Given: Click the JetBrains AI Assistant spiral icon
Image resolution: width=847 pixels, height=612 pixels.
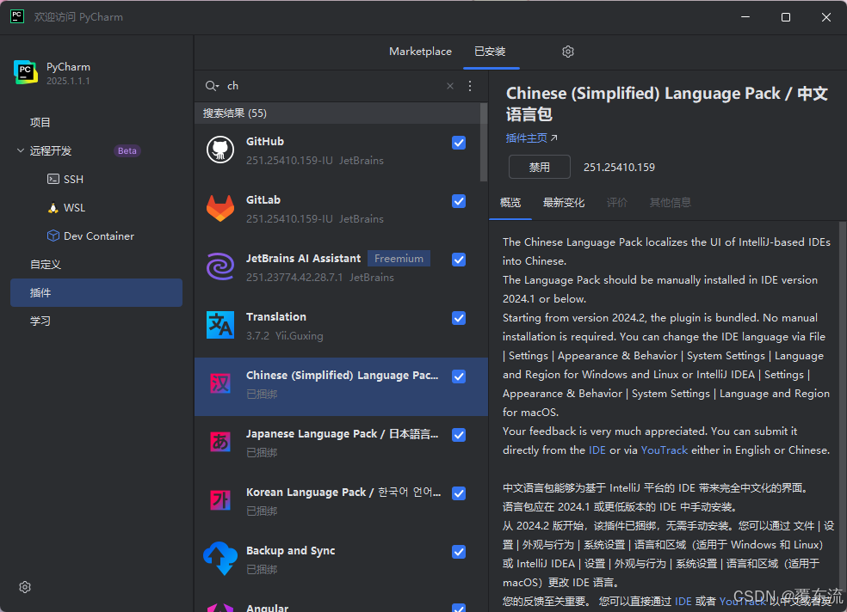Looking at the screenshot, I should tap(220, 266).
